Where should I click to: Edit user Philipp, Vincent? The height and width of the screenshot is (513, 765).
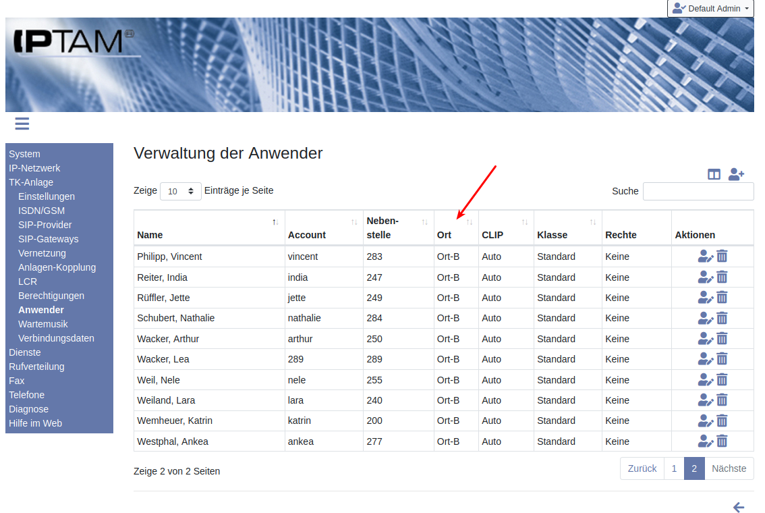pos(705,256)
